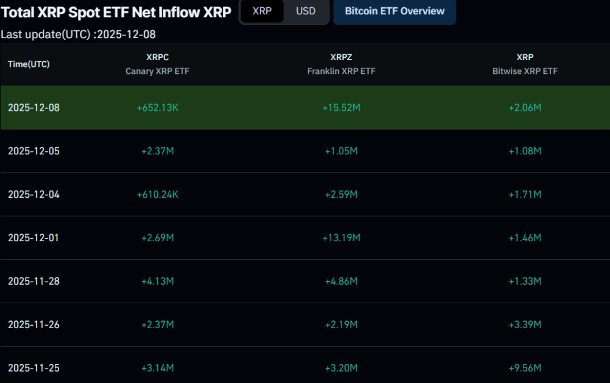Image resolution: width=610 pixels, height=383 pixels.
Task: Click the 2025-11-28 row date
Action: (x=34, y=281)
